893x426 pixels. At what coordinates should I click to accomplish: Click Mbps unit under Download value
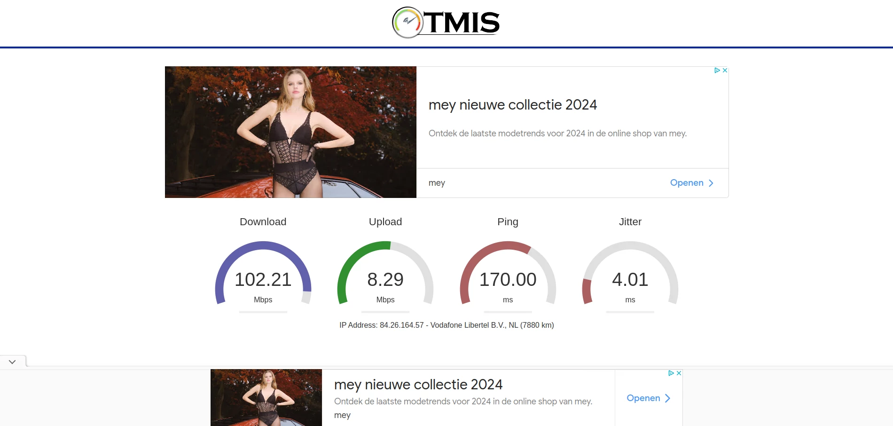(263, 300)
